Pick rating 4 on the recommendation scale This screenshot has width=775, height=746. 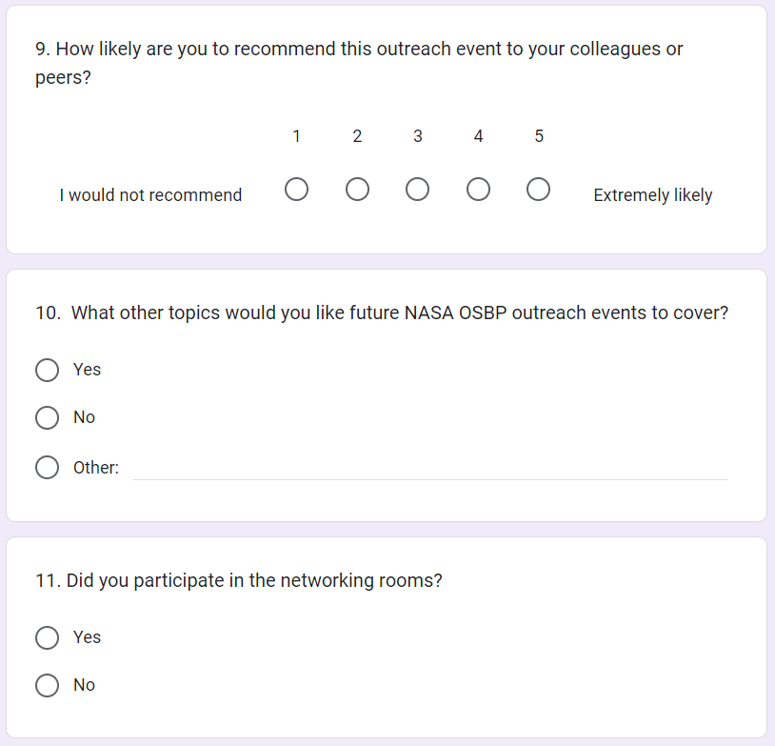(x=478, y=191)
